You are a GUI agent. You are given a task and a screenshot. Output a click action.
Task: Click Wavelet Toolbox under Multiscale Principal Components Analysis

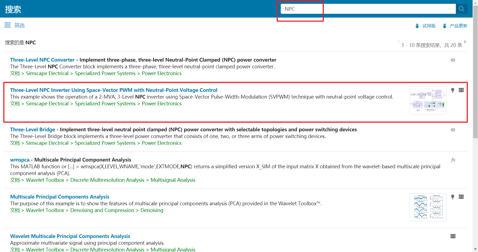coord(45,210)
